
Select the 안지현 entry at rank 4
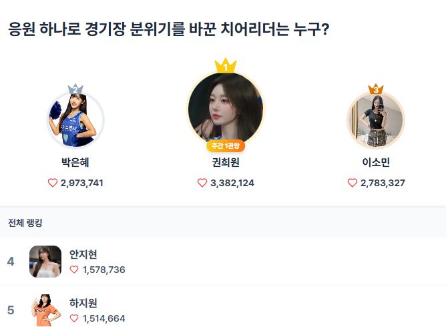83,254
